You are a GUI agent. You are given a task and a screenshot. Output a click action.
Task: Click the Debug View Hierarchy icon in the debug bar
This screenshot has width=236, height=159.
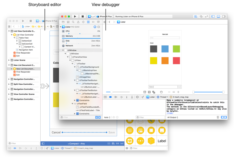(137, 97)
